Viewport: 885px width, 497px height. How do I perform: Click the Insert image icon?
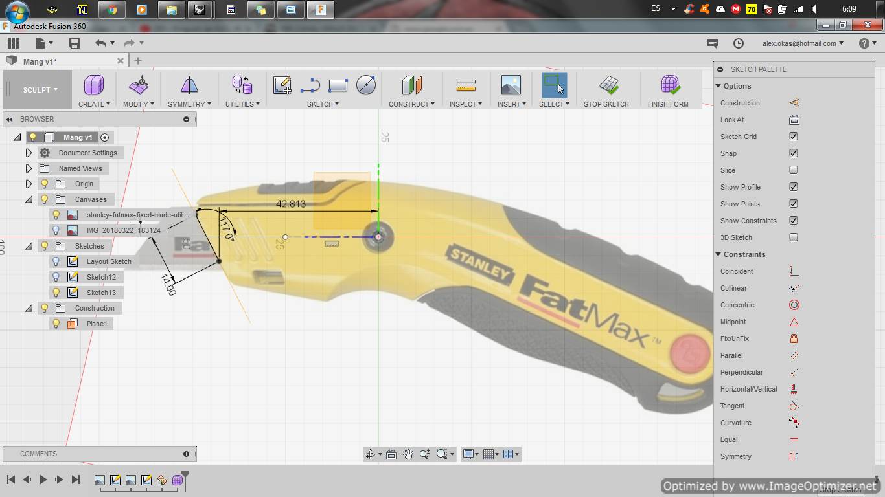point(511,85)
